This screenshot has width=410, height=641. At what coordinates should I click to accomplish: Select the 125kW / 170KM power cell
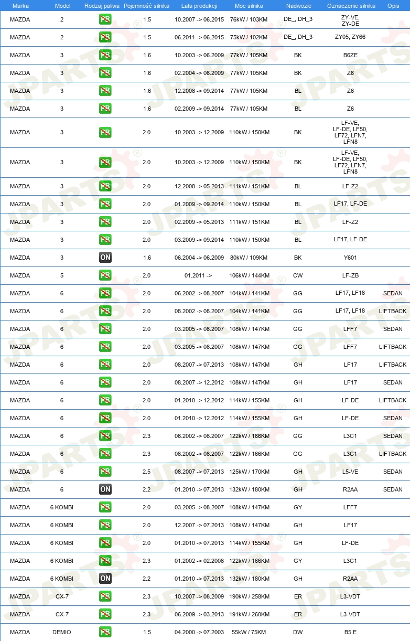click(x=249, y=472)
